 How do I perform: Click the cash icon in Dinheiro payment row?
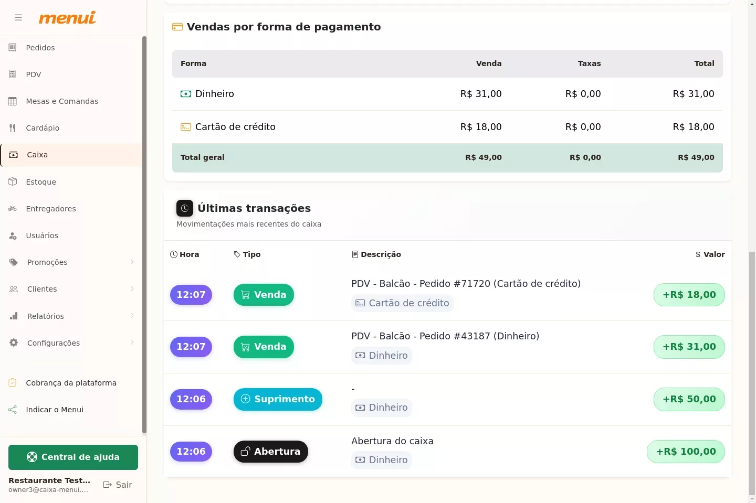186,94
